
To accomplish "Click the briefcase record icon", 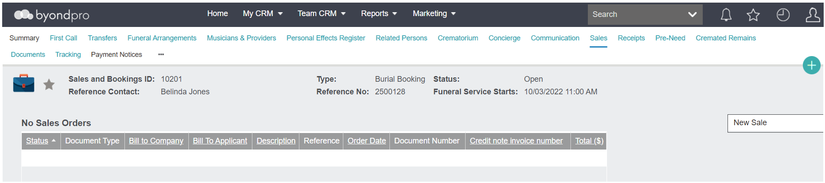I will click(23, 83).
